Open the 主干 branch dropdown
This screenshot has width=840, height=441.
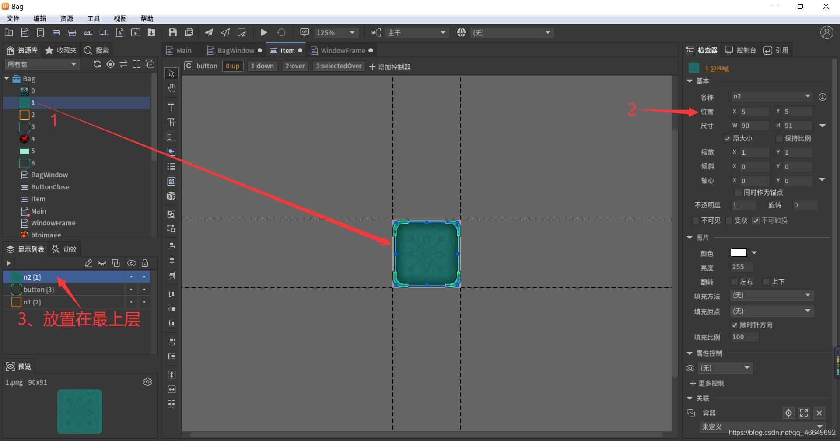[417, 33]
